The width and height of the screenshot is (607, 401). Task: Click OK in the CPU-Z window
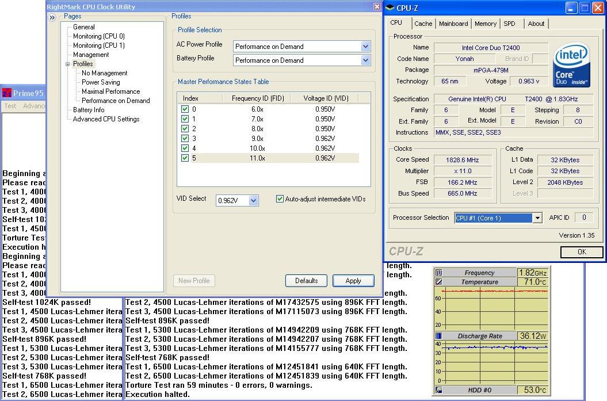(582, 251)
